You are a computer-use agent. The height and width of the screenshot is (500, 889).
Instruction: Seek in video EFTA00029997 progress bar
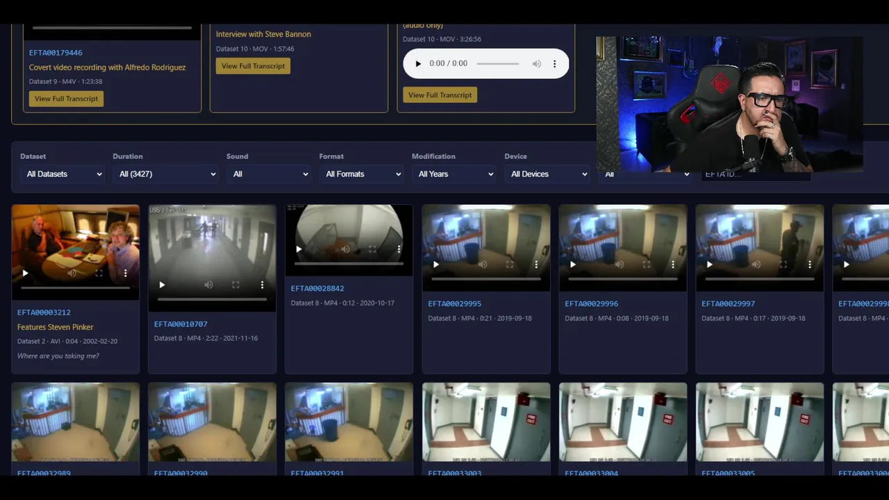click(760, 279)
